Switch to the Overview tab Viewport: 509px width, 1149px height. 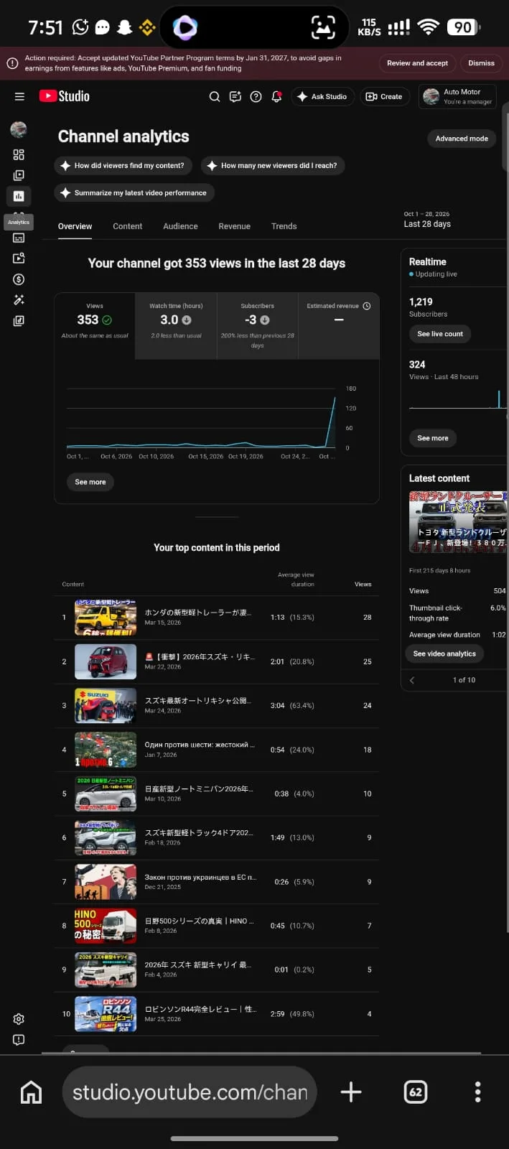click(75, 226)
